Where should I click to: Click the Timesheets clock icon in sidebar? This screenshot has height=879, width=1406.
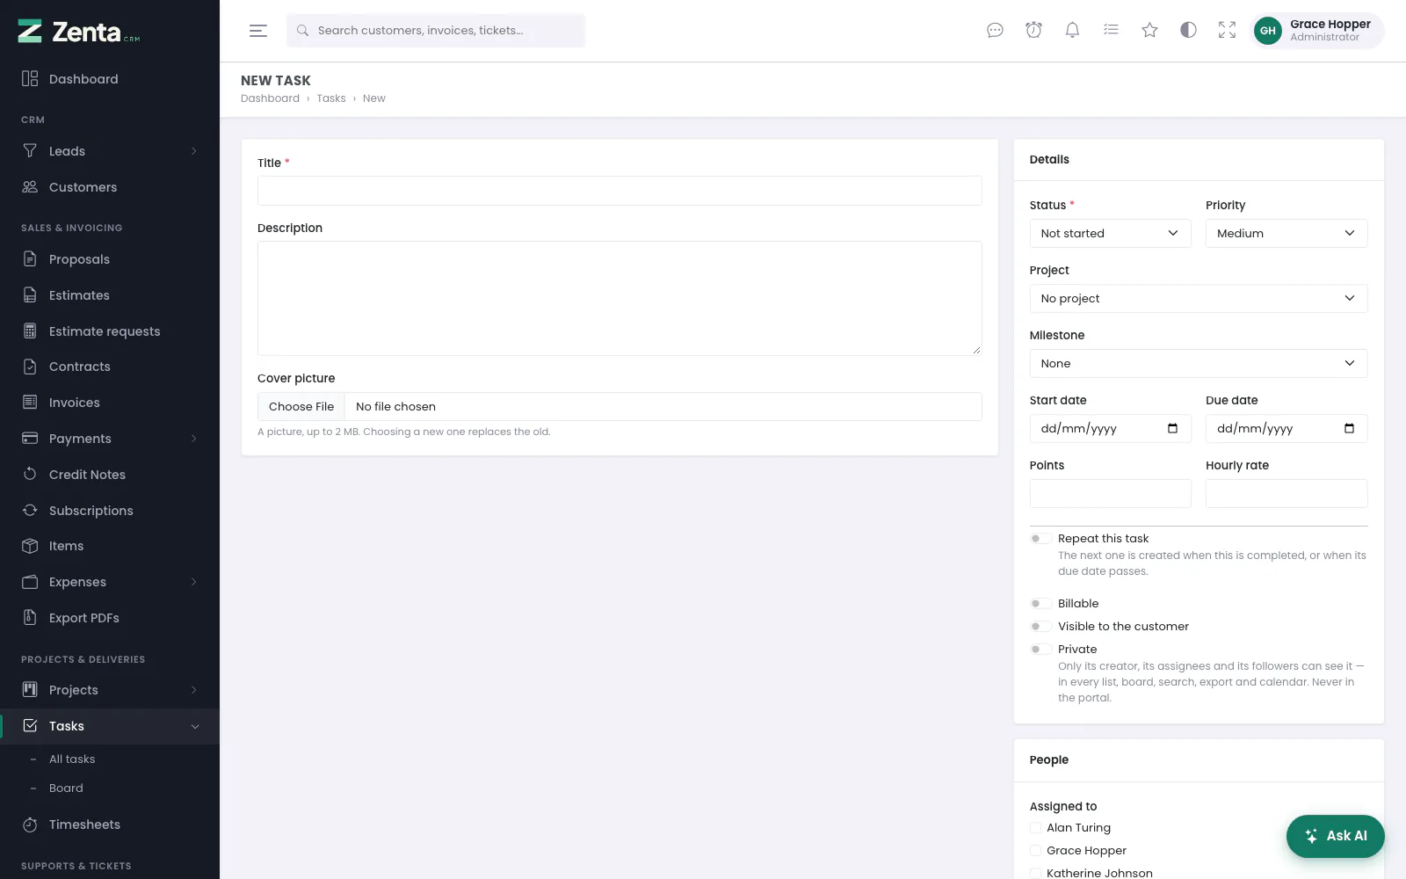[30, 825]
